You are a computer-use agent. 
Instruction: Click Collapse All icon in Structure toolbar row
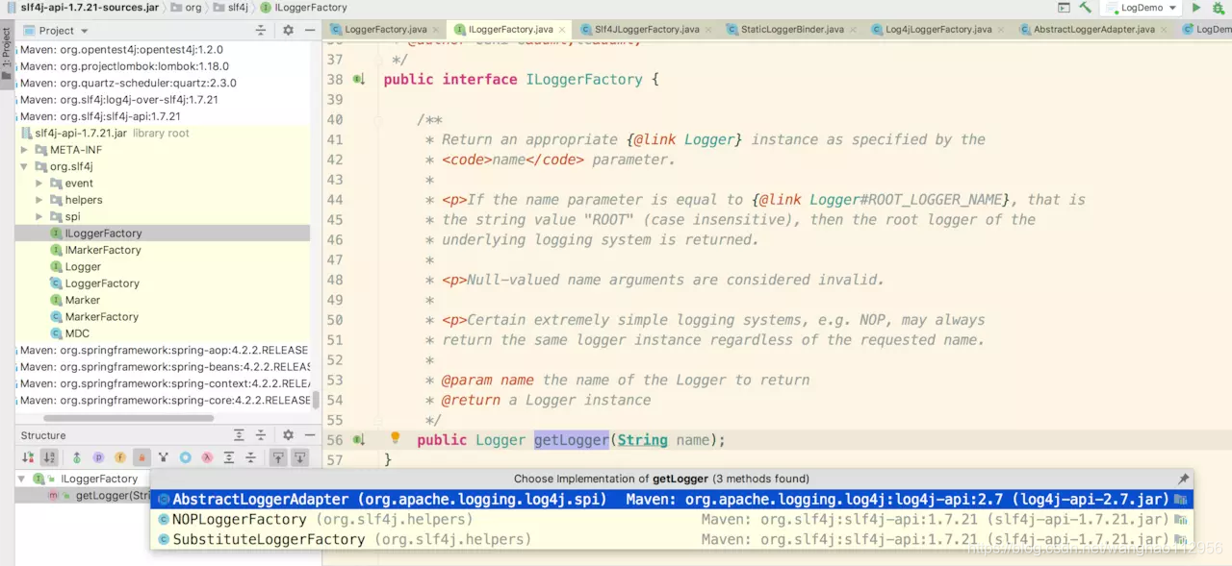(250, 457)
